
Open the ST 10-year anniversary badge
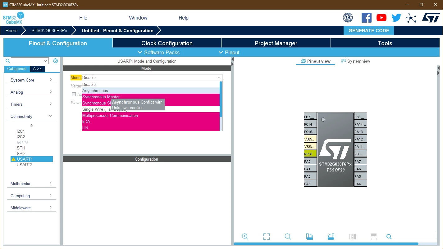click(x=348, y=18)
